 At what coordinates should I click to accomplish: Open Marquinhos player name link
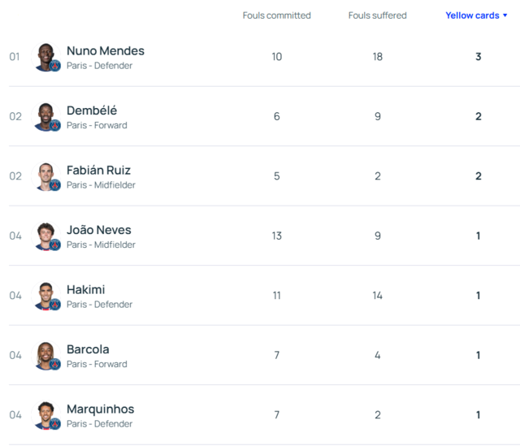pos(101,409)
